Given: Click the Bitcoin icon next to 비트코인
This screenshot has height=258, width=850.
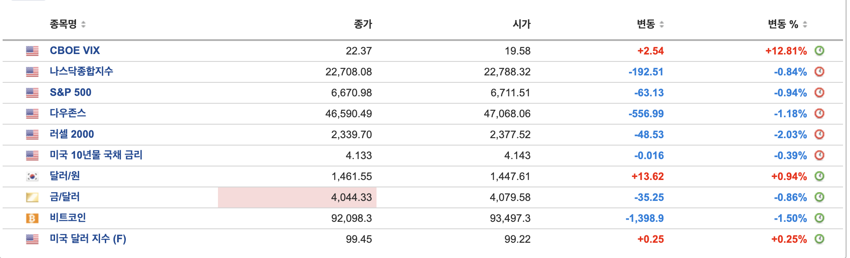Looking at the screenshot, I should [x=32, y=218].
